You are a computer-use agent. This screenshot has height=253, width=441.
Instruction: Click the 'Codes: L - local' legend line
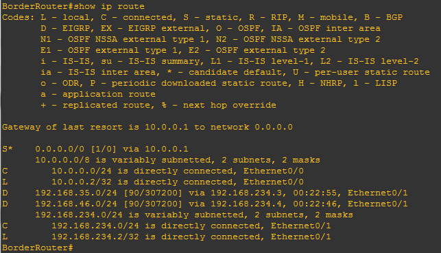[202, 17]
